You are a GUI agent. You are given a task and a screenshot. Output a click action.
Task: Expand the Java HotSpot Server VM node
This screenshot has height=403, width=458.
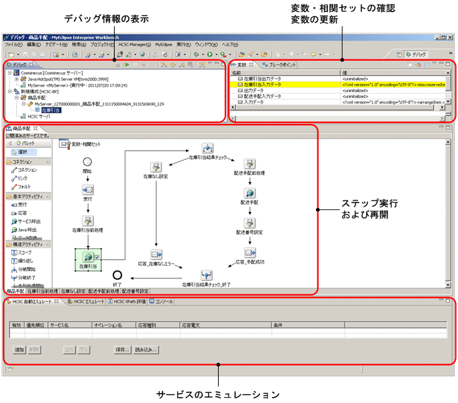point(17,79)
